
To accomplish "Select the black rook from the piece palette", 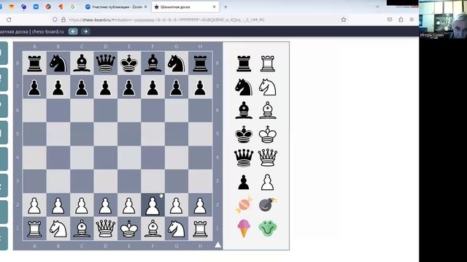I will click(244, 64).
